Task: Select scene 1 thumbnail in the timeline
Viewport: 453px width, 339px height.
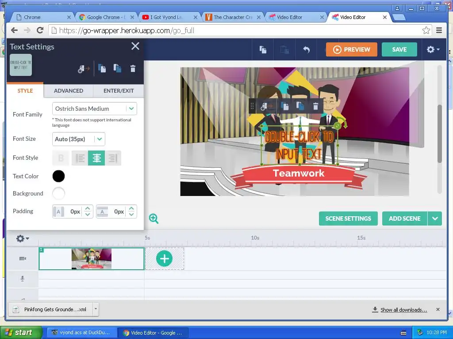Action: point(91,259)
